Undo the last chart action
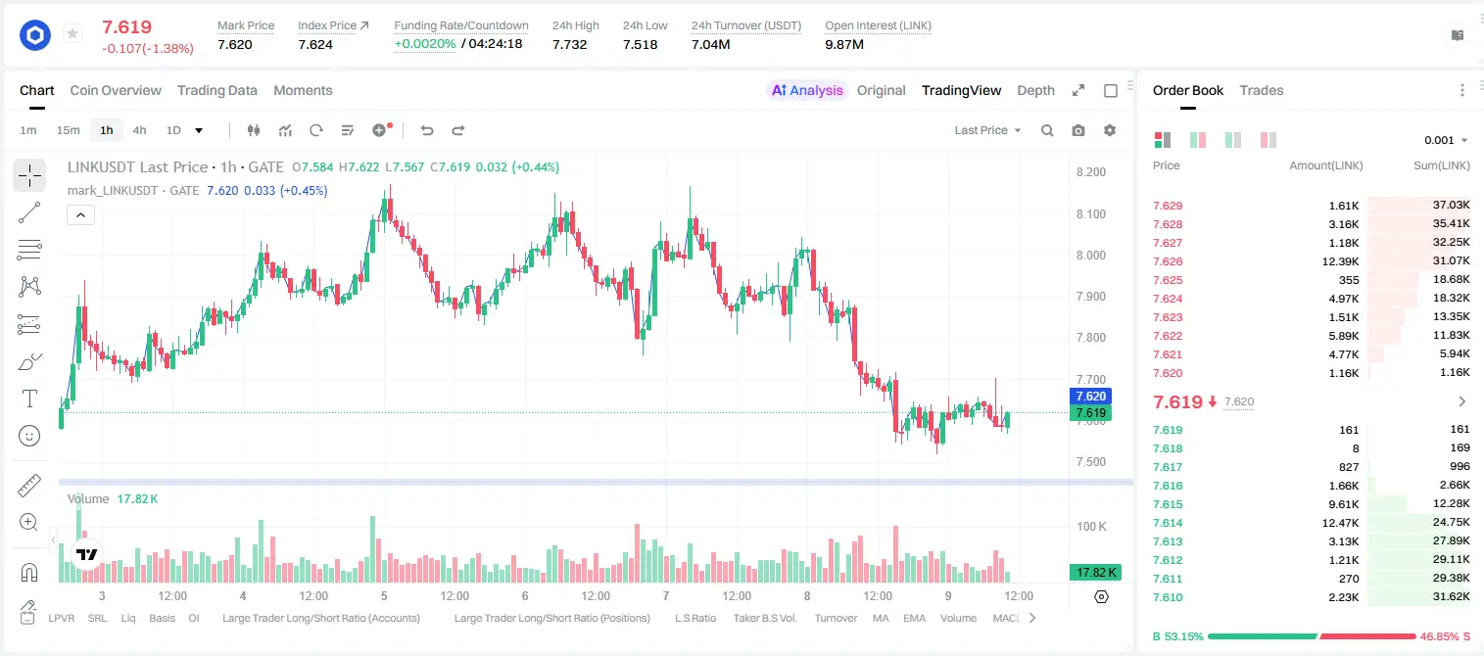 click(x=427, y=130)
